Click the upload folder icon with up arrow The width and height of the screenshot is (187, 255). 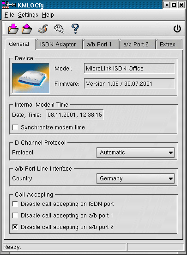click(27, 29)
